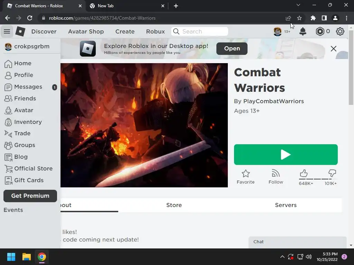Open taskbar clock and date
Screen dimensions: 354x265
[327, 257]
